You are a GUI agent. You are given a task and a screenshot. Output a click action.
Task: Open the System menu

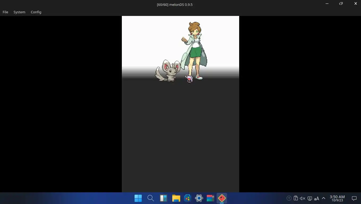[x=19, y=12]
